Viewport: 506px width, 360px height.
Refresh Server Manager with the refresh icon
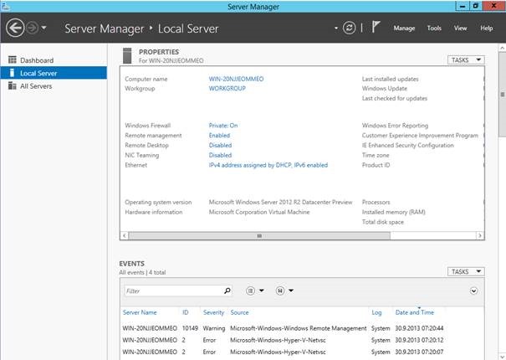pyautogui.click(x=349, y=28)
